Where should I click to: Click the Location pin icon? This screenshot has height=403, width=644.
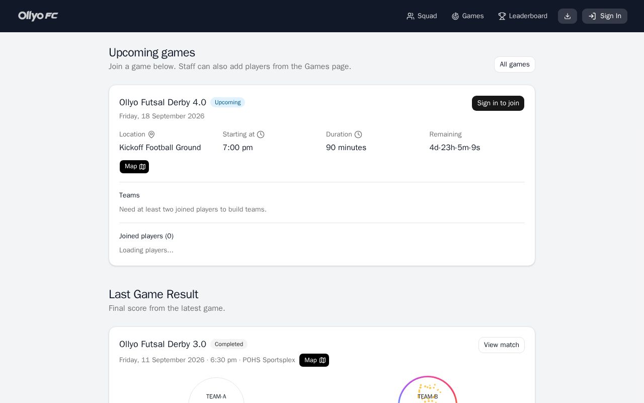tap(151, 135)
